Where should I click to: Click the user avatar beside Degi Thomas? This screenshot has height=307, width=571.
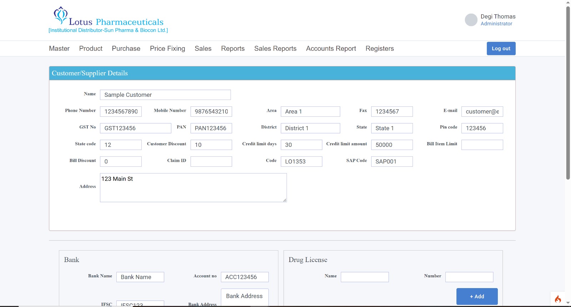(x=471, y=20)
